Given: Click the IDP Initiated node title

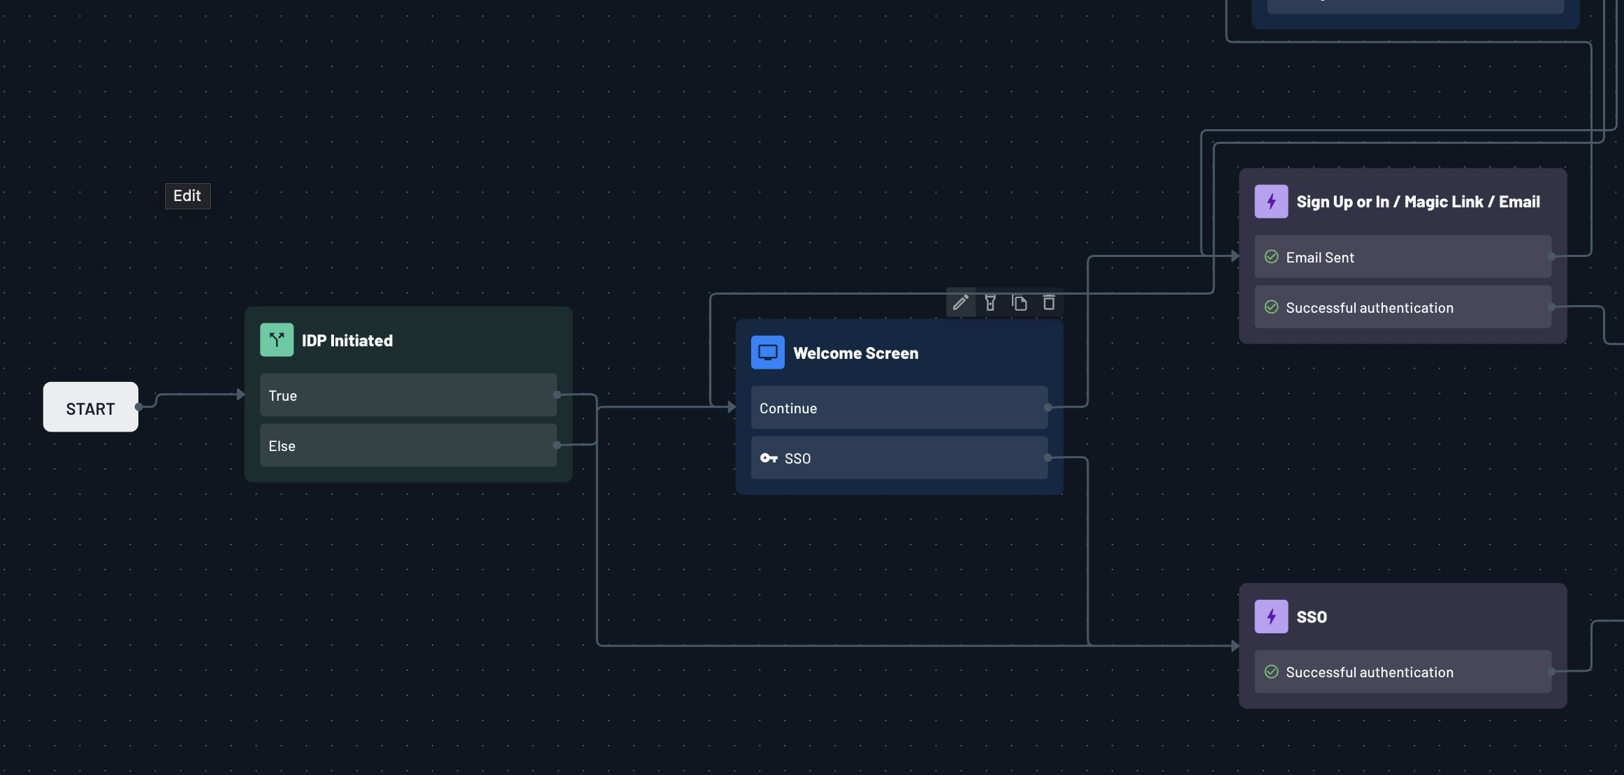Looking at the screenshot, I should tap(347, 341).
